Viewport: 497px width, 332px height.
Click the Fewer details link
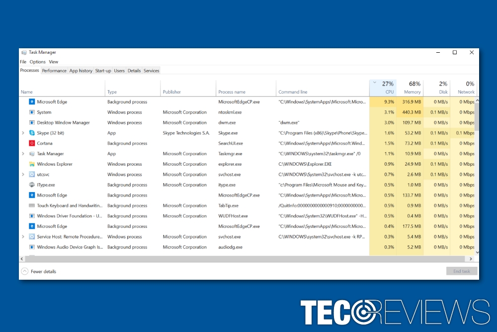coord(43,271)
